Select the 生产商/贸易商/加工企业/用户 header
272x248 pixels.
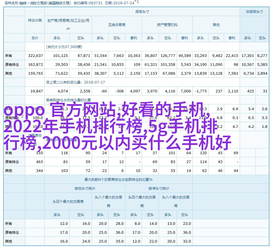point(68,25)
